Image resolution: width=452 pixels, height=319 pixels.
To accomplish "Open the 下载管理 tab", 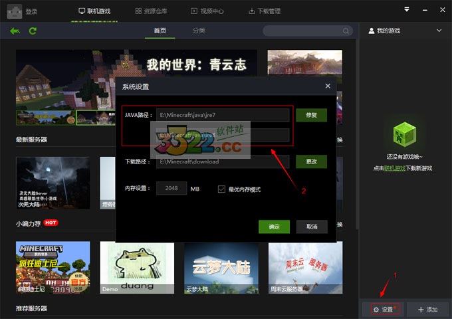I will pyautogui.click(x=265, y=11).
